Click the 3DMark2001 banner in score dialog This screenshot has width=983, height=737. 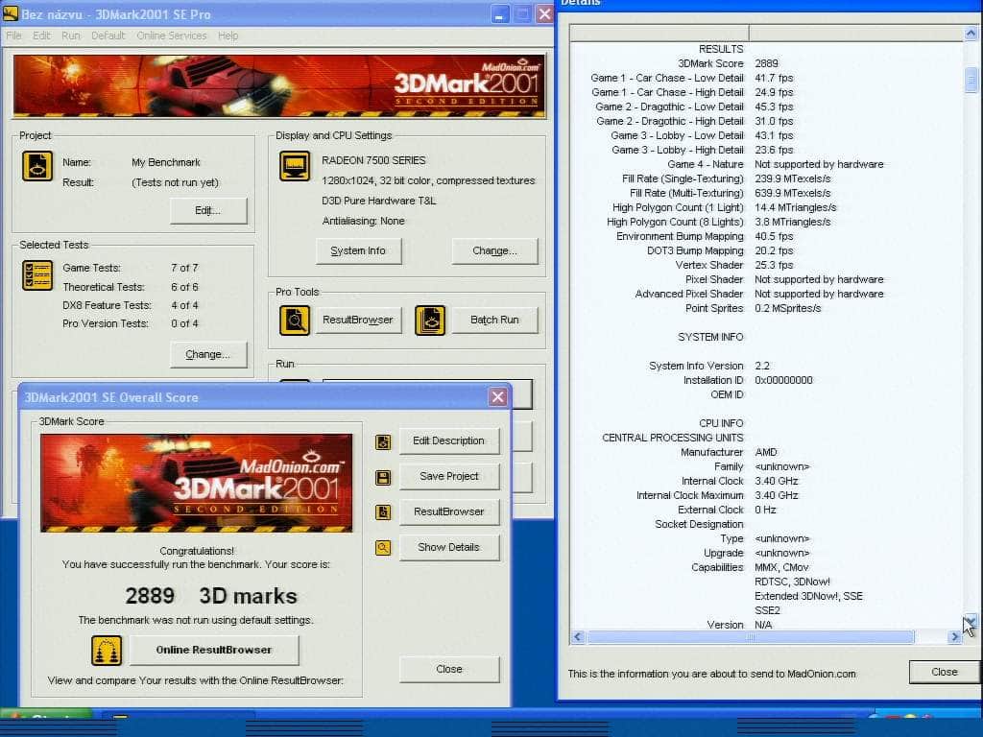pyautogui.click(x=196, y=484)
